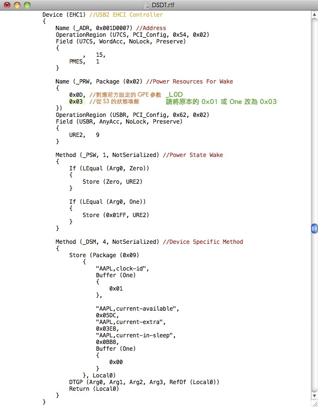Click the comment "//USB2 EHCI Controller"
This screenshot has height=407, width=318.
(x=126, y=14)
